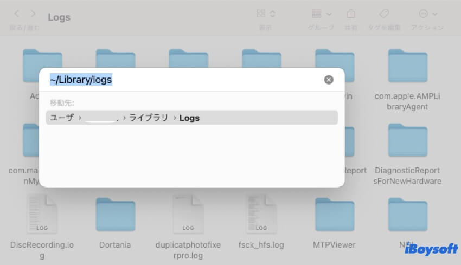Select the ユーザ › ライブラリ › Logs suggestion
461x265 pixels.
point(191,118)
